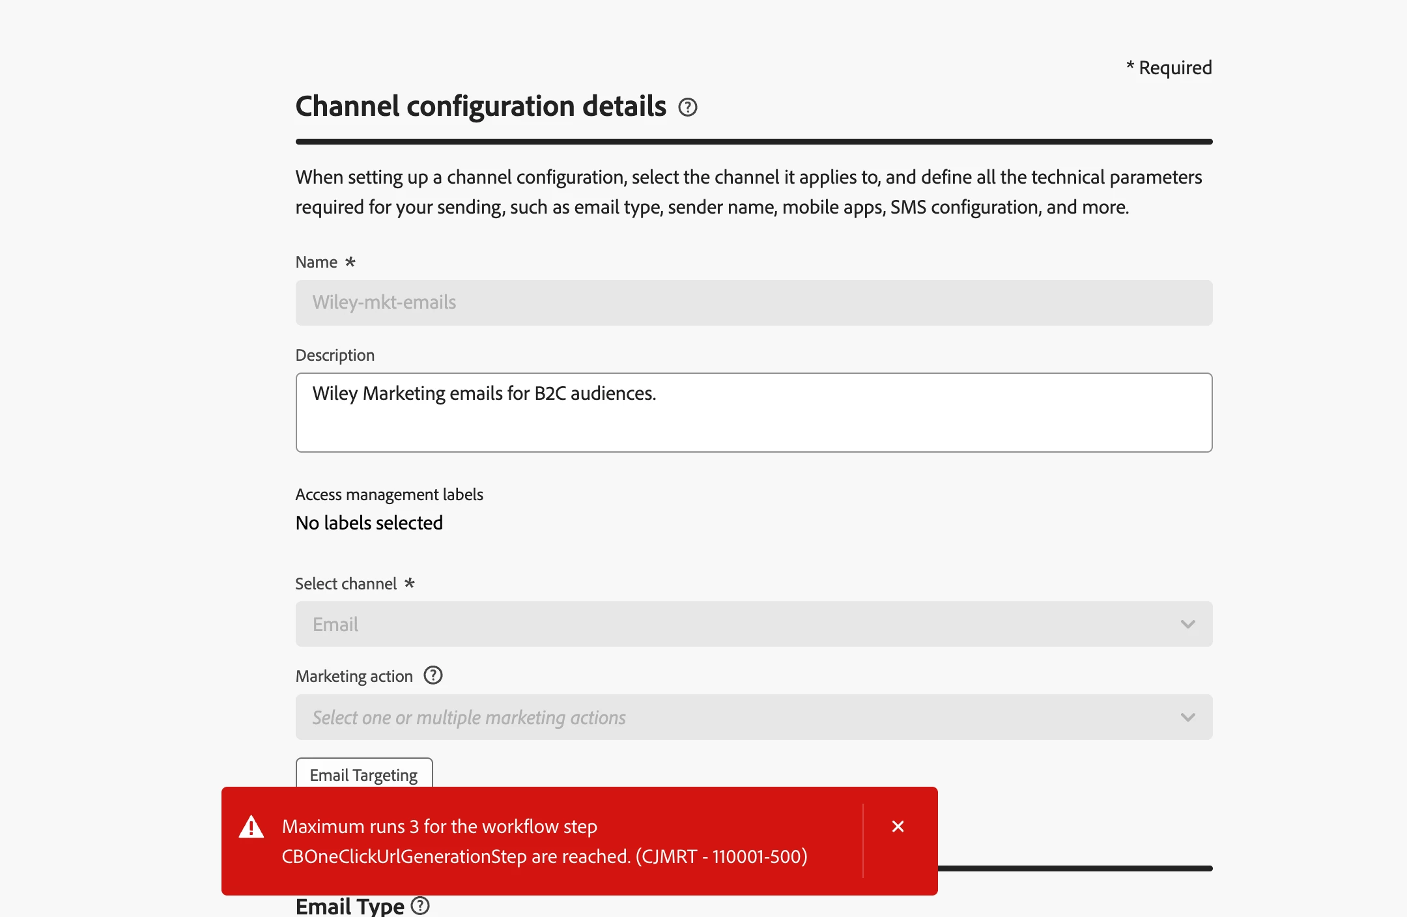
Task: Expand Marketing action chevron arrow
Action: coord(1187,717)
